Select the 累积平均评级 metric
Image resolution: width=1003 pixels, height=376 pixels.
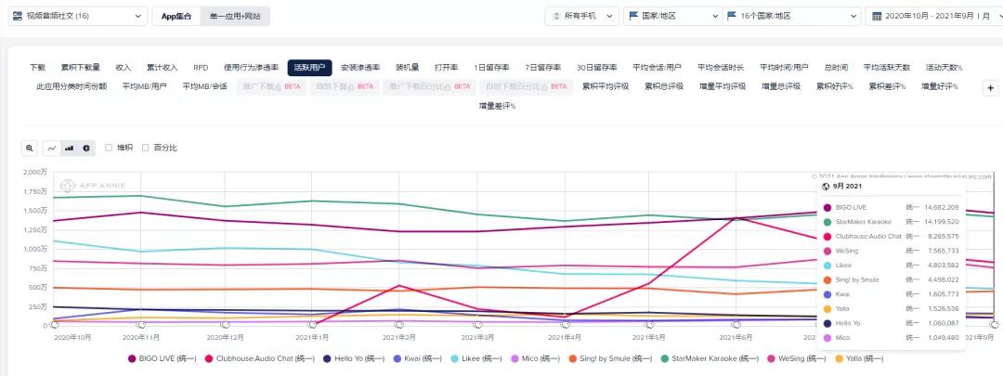pos(606,86)
